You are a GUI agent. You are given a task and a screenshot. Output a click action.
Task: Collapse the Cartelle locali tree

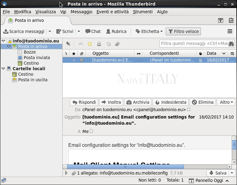click(3, 69)
